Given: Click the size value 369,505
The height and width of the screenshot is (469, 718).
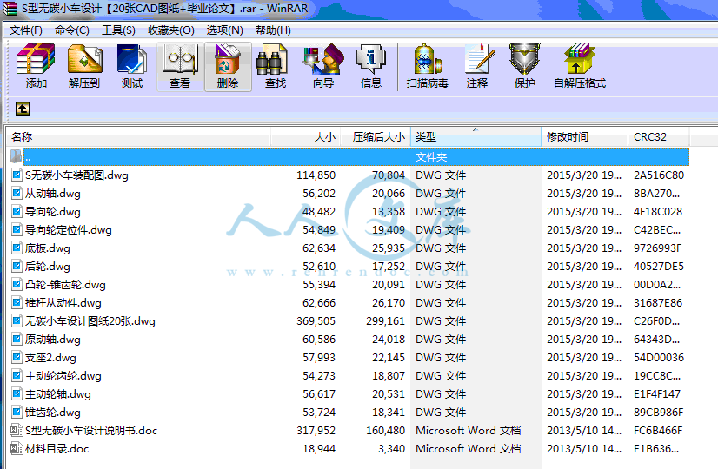Looking at the screenshot, I should point(316,321).
